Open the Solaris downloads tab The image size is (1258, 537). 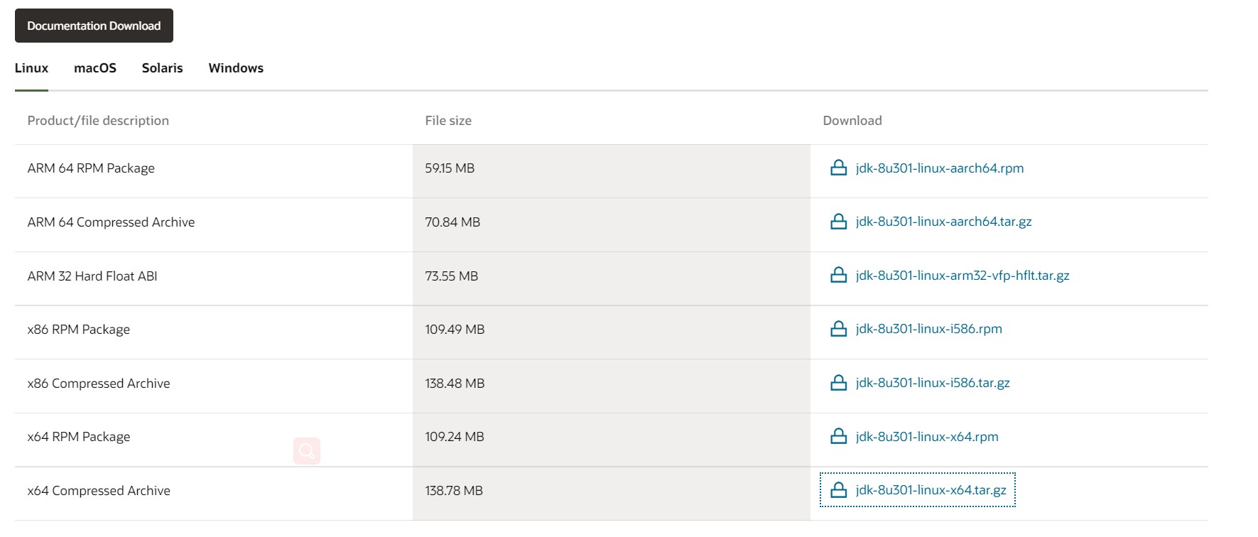pyautogui.click(x=162, y=68)
